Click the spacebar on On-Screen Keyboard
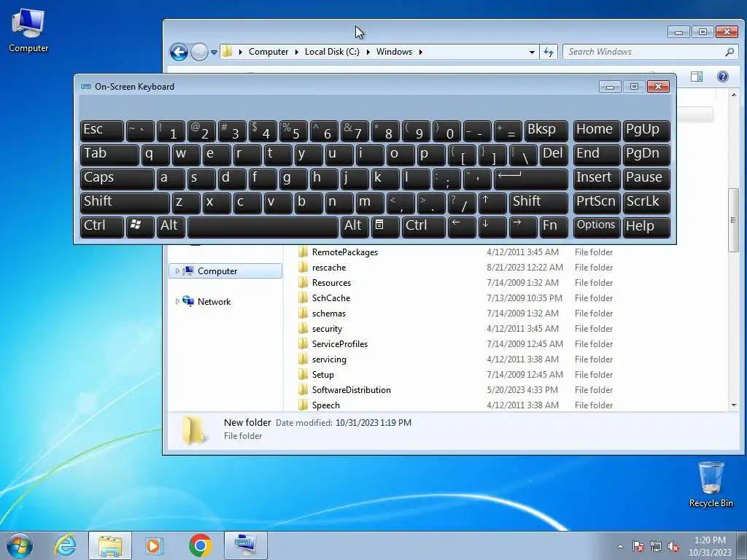Viewport: 747px width, 560px height. click(x=263, y=227)
